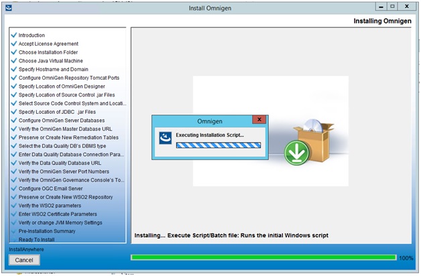
Task: Close the Omnigen progress dialog
Action: [259, 120]
